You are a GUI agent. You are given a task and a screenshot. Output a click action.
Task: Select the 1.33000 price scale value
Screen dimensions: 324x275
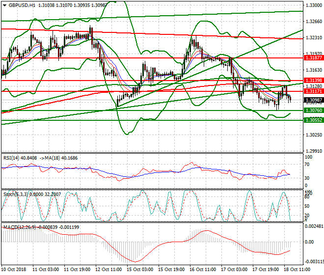coord(314,5)
